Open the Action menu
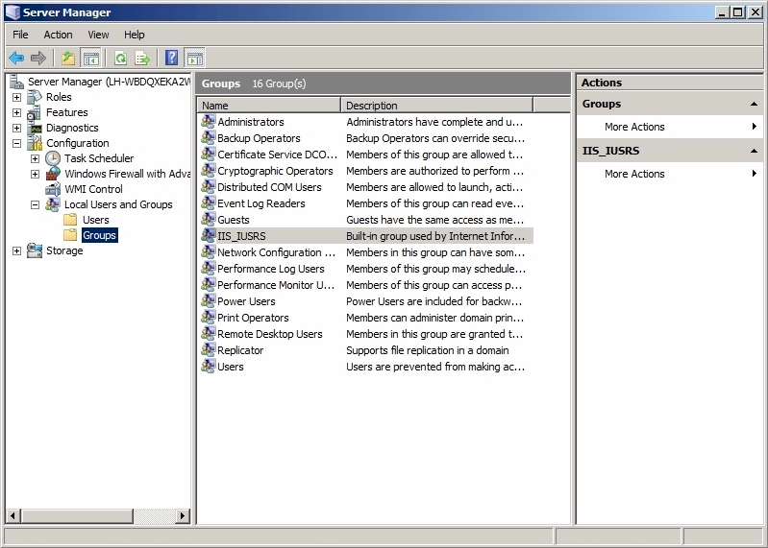 tap(58, 35)
